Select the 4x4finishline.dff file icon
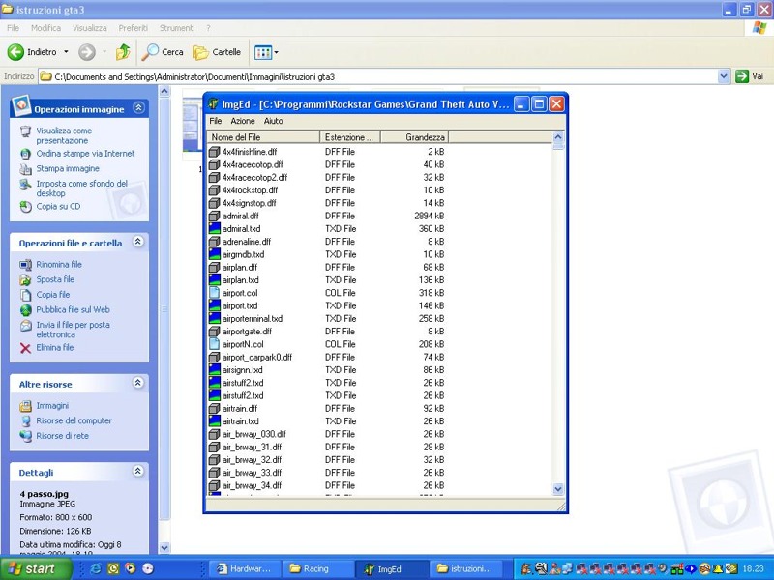This screenshot has width=774, height=580. [x=214, y=152]
